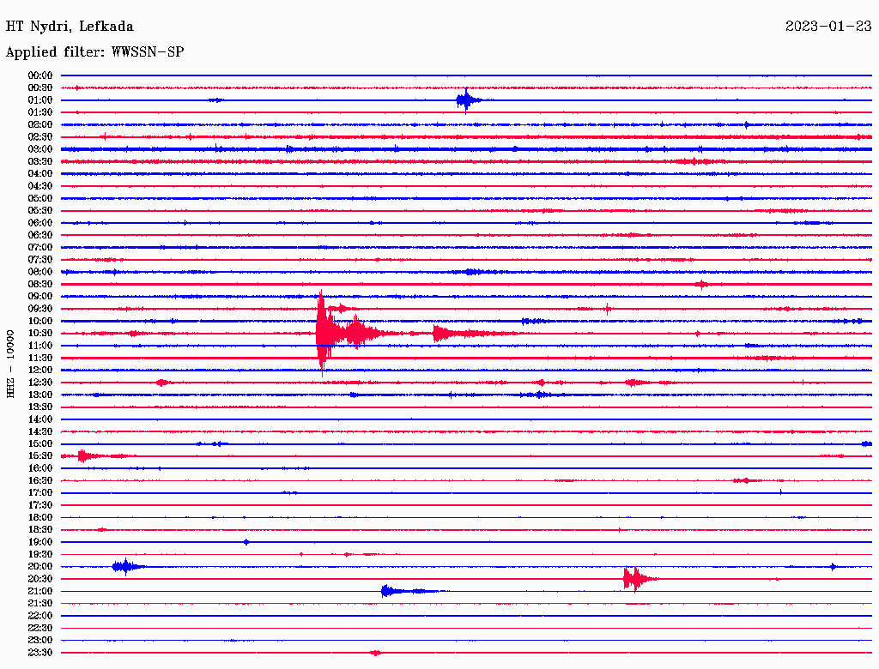Screen dimensions: 879x669
Task: Select the 16:30 time label
Action: point(40,481)
